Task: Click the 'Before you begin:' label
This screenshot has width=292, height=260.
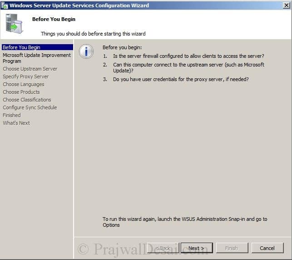Action: point(122,47)
